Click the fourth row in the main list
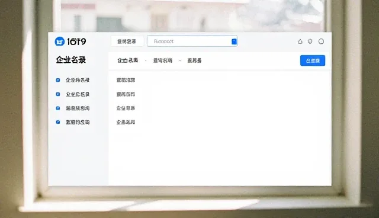 pyautogui.click(x=126, y=122)
